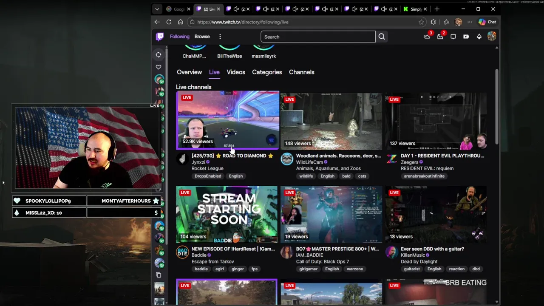This screenshot has width=544, height=306.
Task: Click the browser home icon
Action: pyautogui.click(x=181, y=22)
